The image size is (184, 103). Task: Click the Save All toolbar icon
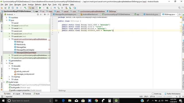click(5, 8)
